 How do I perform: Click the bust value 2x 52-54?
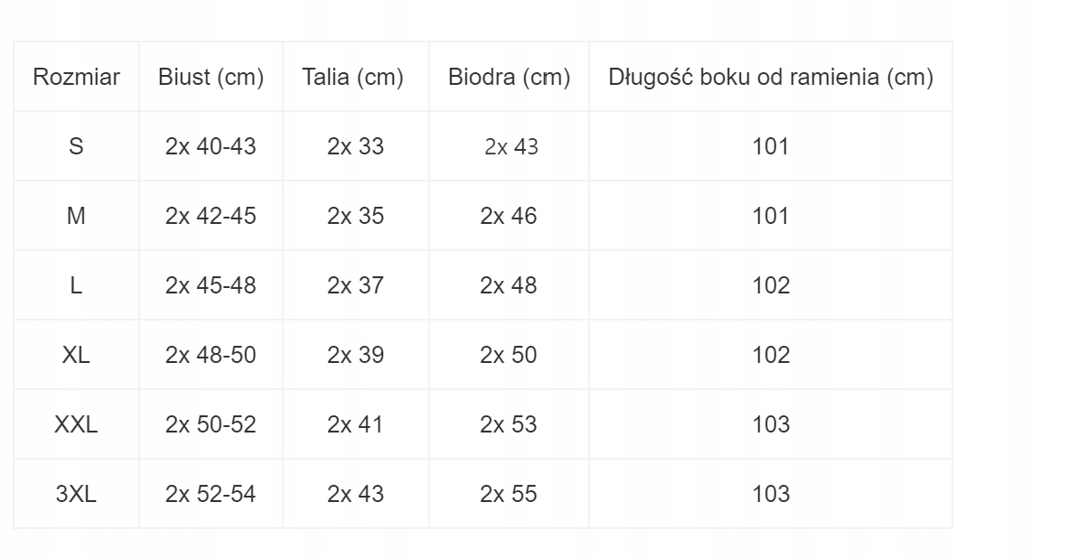click(211, 494)
